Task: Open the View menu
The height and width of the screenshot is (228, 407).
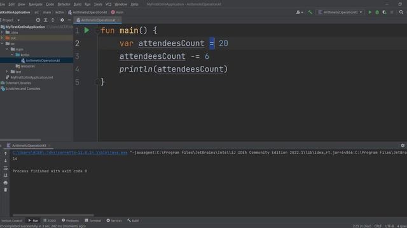Action: coord(22,4)
